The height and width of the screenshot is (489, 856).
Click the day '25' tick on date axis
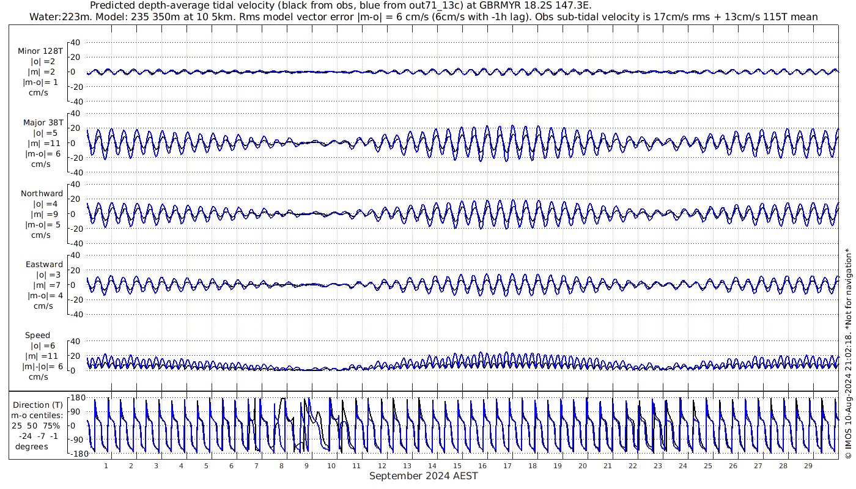tap(708, 466)
